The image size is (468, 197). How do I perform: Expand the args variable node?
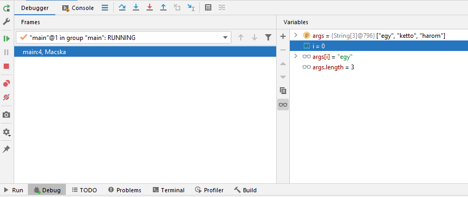[296, 35]
